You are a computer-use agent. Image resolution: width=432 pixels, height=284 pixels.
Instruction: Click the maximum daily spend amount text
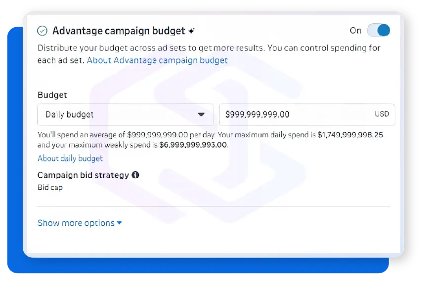coord(351,134)
